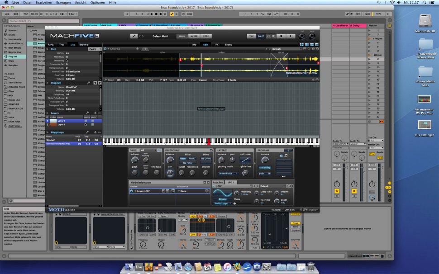Click the Layers section wrench icon
The height and width of the screenshot is (274, 439).
[x=87, y=113]
